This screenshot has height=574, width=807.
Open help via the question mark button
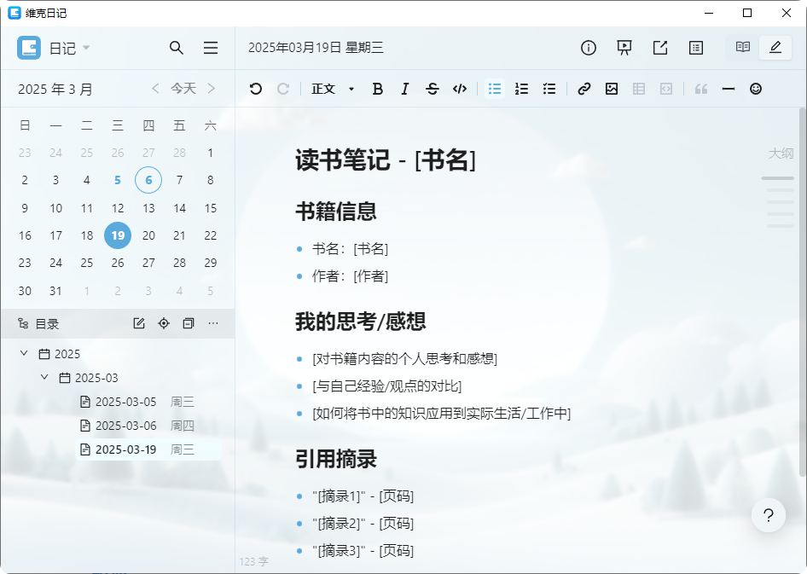tap(768, 515)
